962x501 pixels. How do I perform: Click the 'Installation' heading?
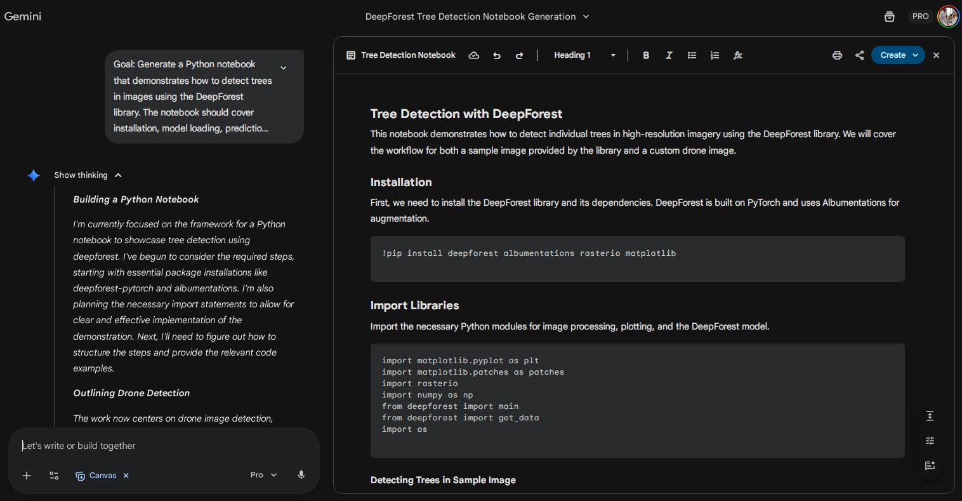pos(401,182)
